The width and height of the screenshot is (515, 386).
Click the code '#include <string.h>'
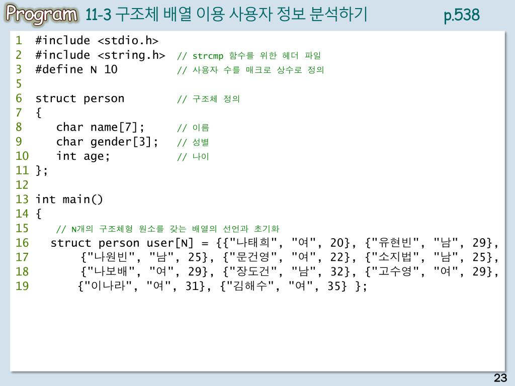100,55
